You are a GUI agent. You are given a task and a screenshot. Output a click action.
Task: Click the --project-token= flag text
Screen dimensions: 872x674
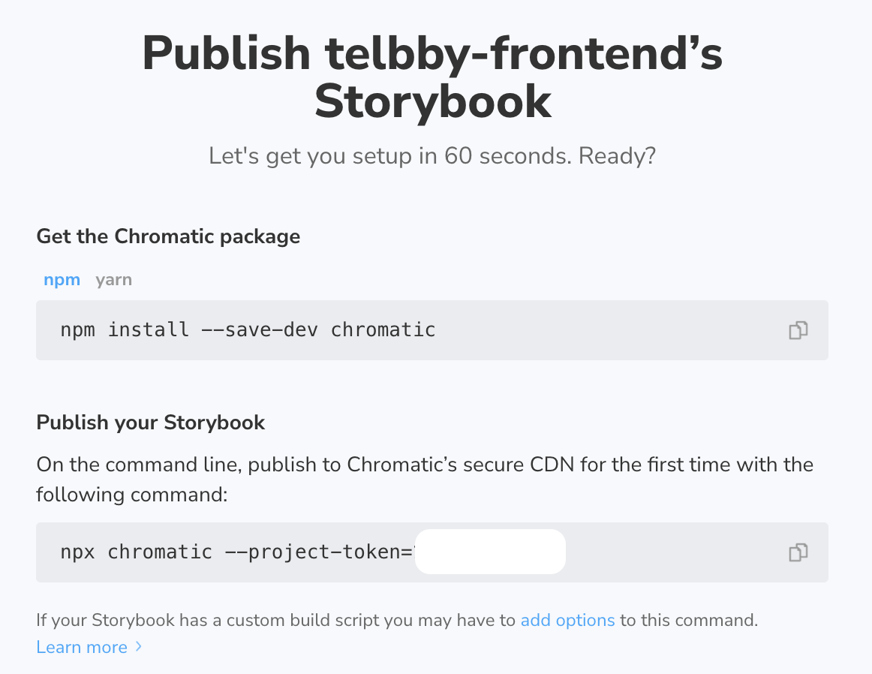pyautogui.click(x=319, y=552)
